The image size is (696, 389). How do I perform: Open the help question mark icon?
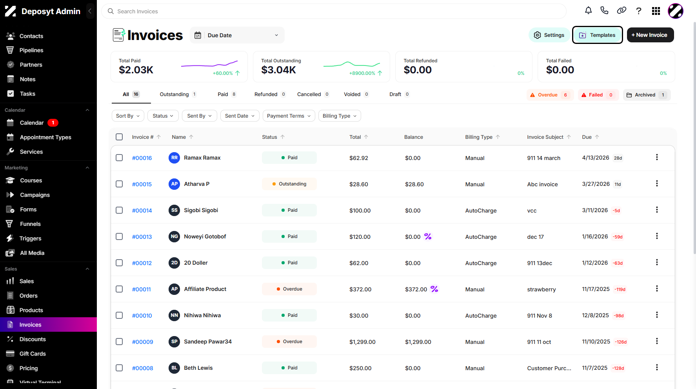(x=639, y=11)
